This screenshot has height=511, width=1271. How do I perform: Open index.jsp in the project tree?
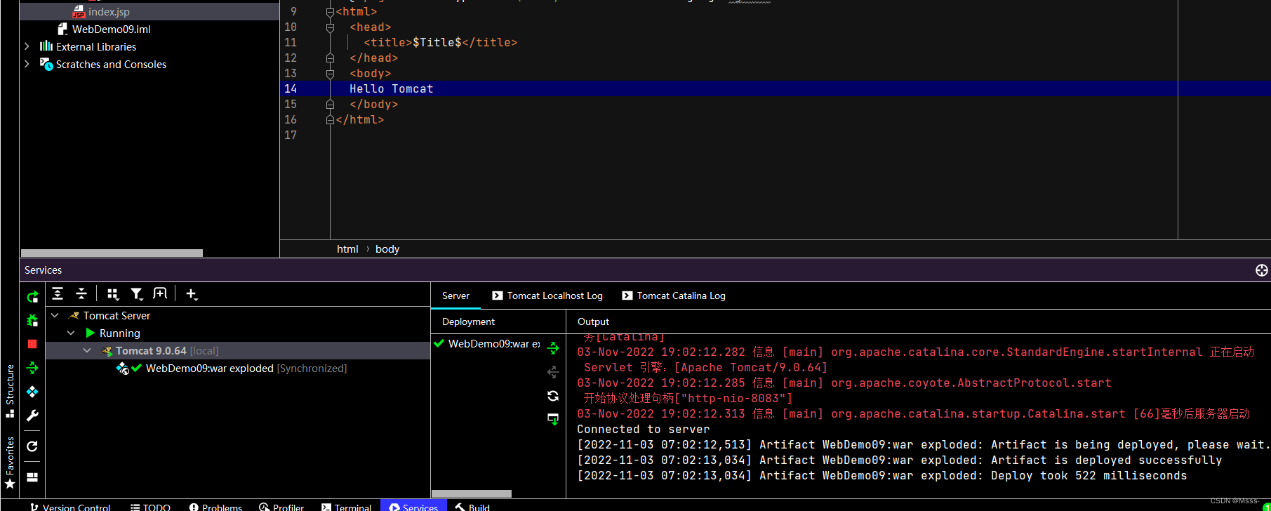109,12
